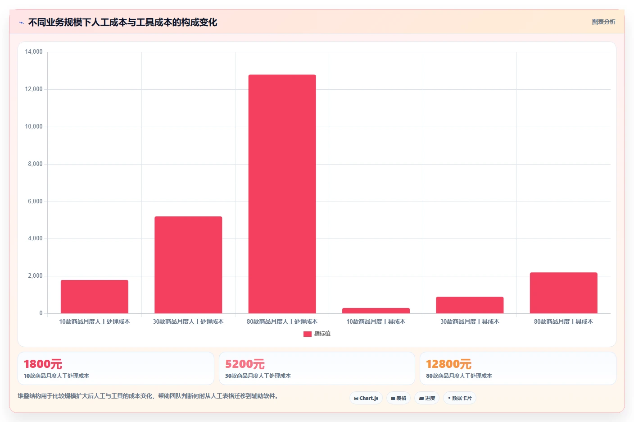Click the 6,000 y-axis tick label

click(x=35, y=202)
